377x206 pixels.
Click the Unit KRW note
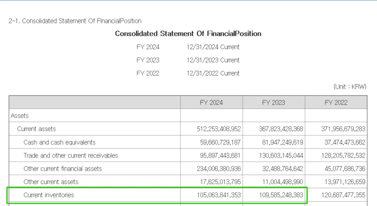point(350,87)
